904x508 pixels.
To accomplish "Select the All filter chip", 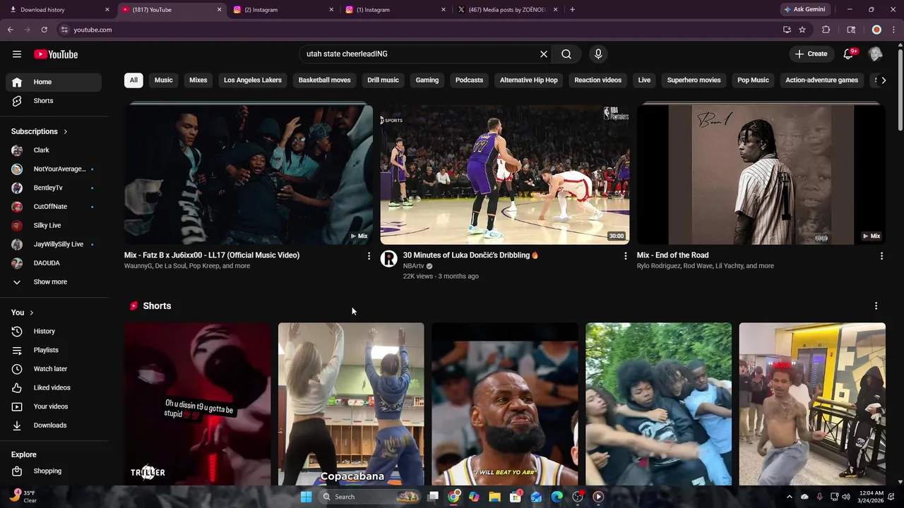I will [x=133, y=80].
